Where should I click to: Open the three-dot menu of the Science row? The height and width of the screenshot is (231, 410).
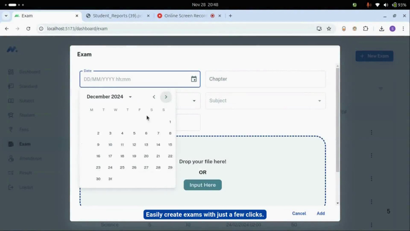tap(371, 225)
